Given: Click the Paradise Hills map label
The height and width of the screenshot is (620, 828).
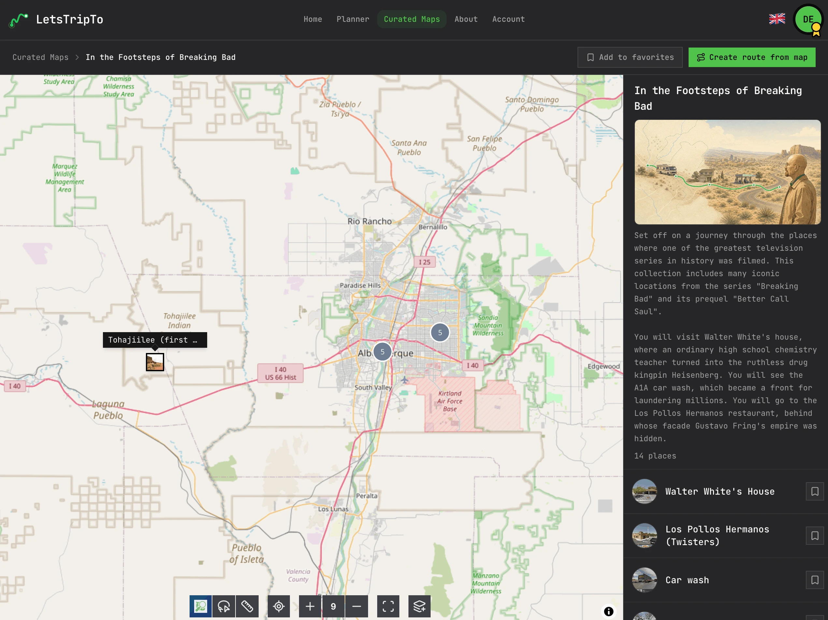Looking at the screenshot, I should [360, 285].
